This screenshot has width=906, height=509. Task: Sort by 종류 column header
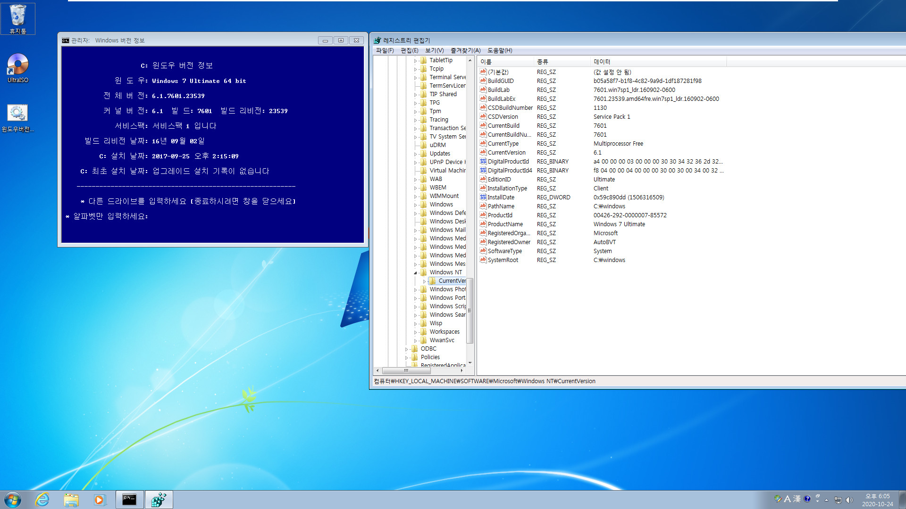click(562, 62)
